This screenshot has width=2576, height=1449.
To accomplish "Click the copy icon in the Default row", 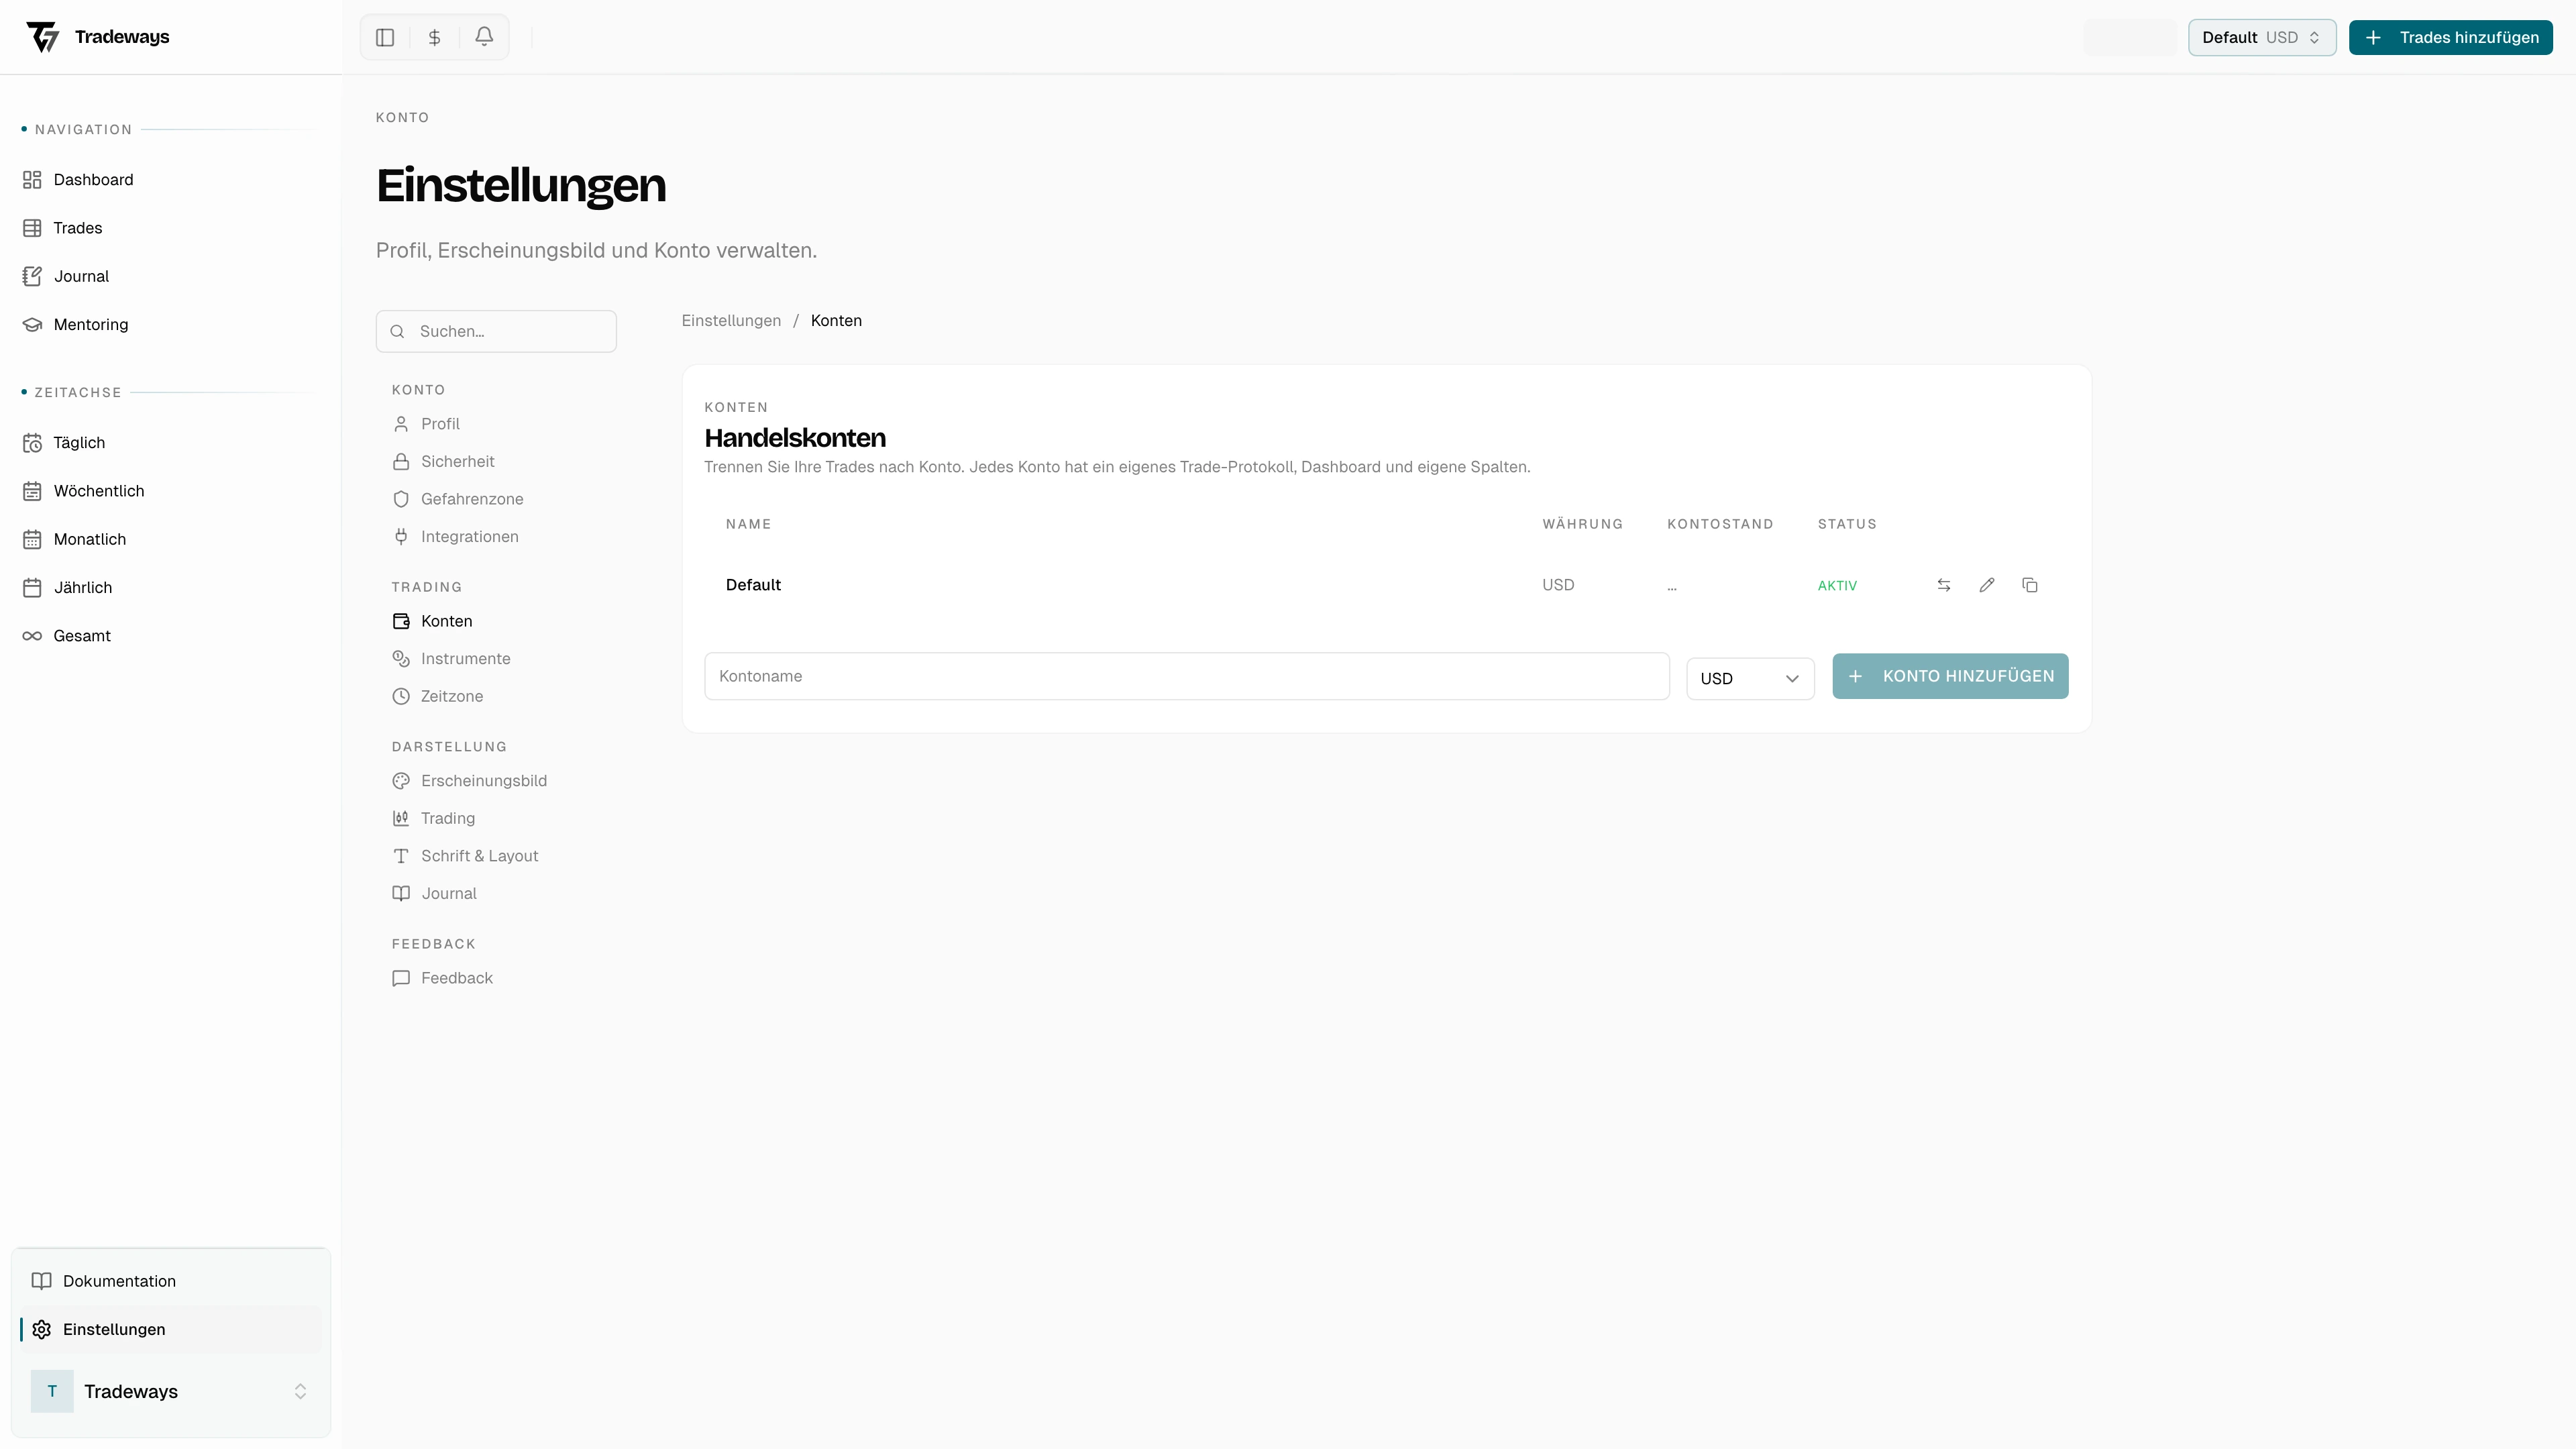I will click(x=2029, y=585).
